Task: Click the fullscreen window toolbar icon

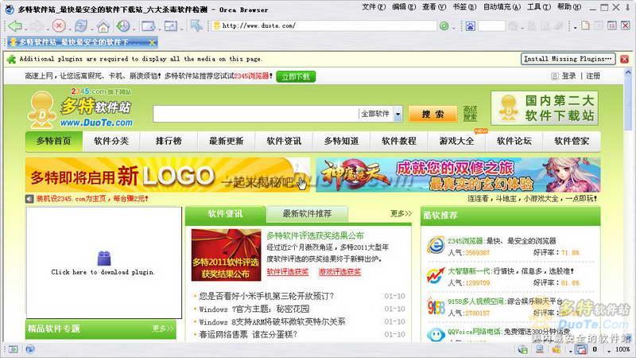Action: (171, 26)
